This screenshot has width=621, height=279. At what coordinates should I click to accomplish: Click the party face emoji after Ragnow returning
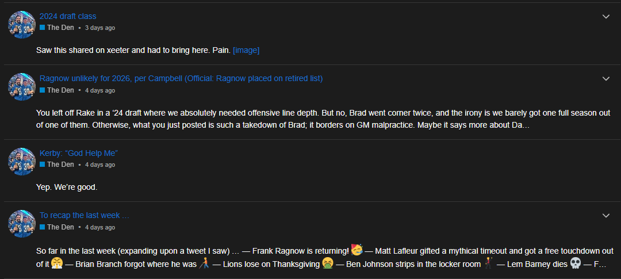[356, 250]
